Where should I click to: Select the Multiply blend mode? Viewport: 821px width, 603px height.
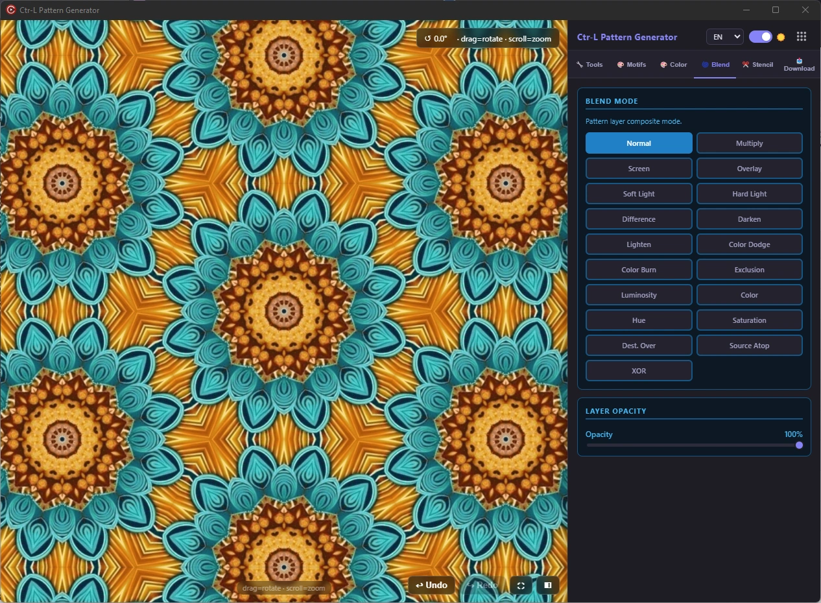click(750, 143)
